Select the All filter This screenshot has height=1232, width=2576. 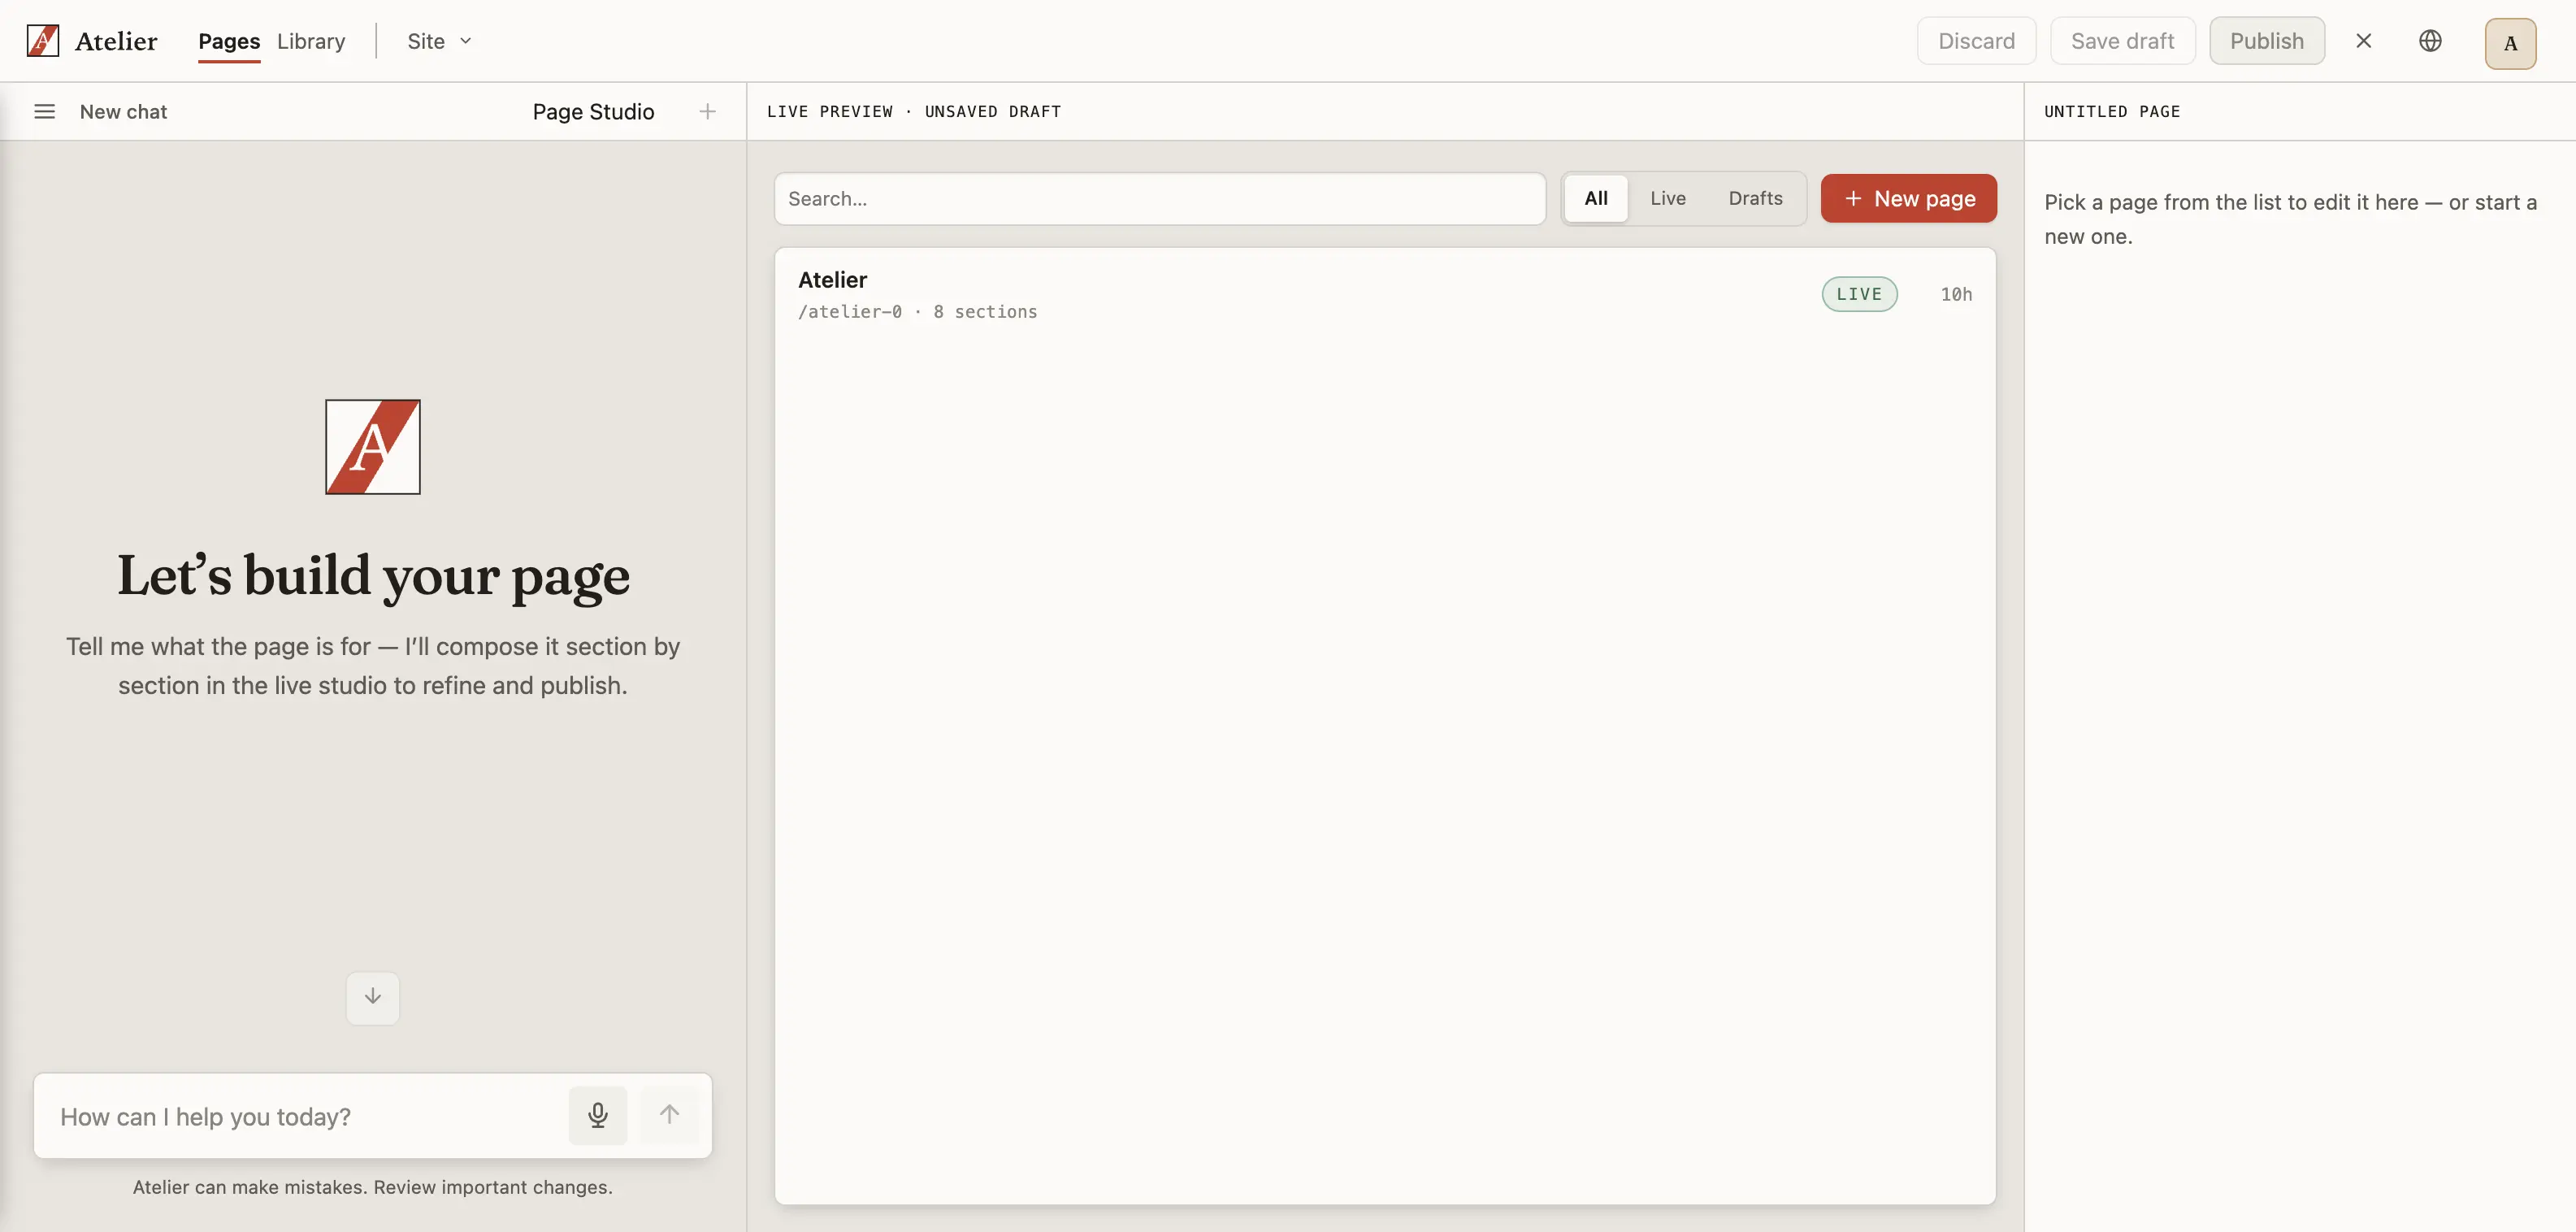pos(1596,198)
